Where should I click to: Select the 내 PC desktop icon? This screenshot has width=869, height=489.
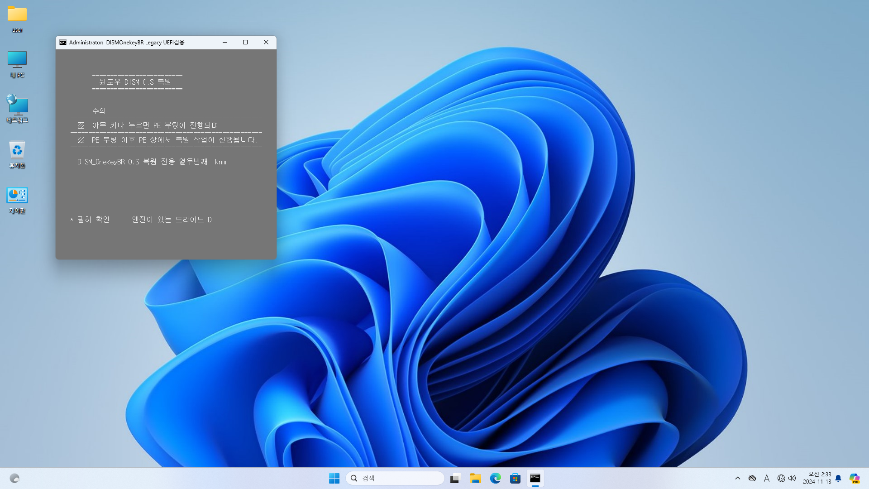pos(17,64)
